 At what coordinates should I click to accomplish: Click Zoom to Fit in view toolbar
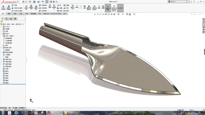tap(98, 14)
